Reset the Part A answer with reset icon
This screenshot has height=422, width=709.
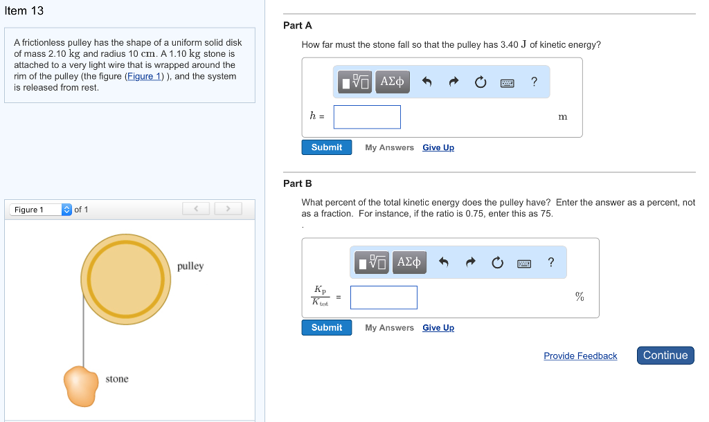[481, 82]
